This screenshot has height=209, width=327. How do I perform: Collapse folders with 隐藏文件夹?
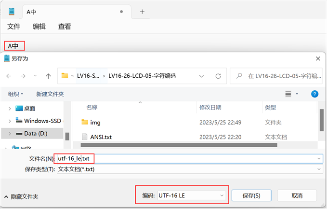21,196
